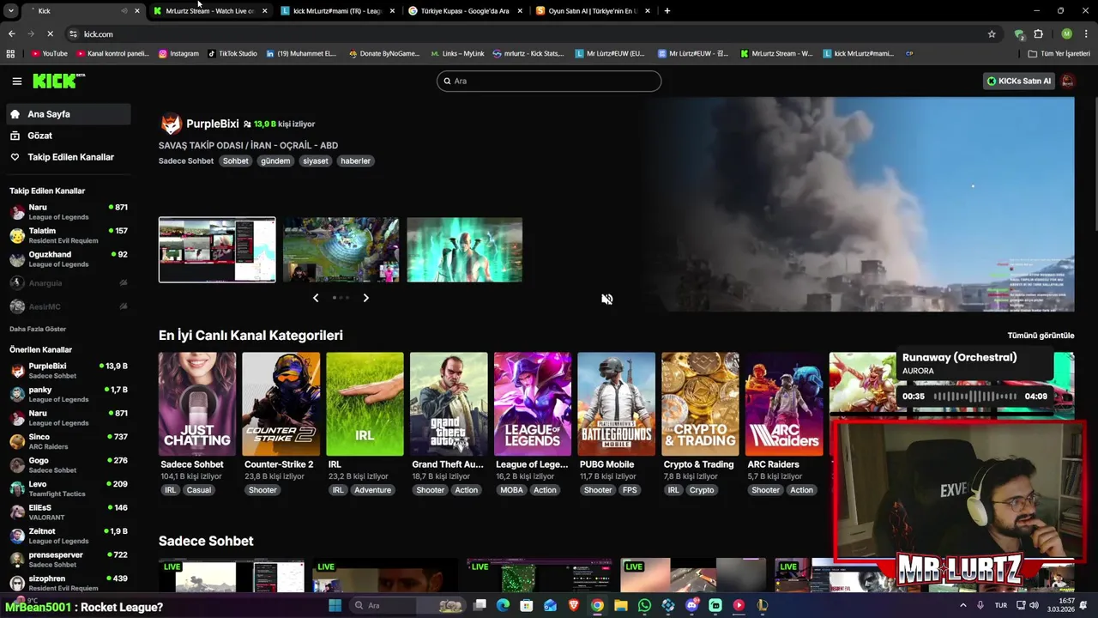Open Chrome apps grid icon
This screenshot has width=1098, height=618.
click(10, 53)
